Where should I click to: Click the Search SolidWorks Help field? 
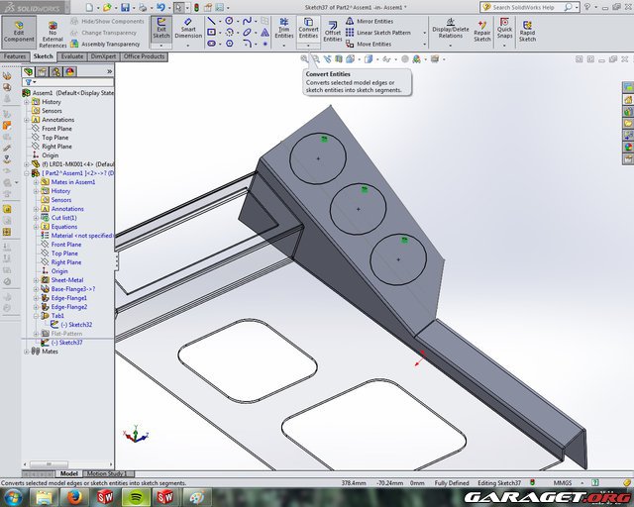[559, 7]
